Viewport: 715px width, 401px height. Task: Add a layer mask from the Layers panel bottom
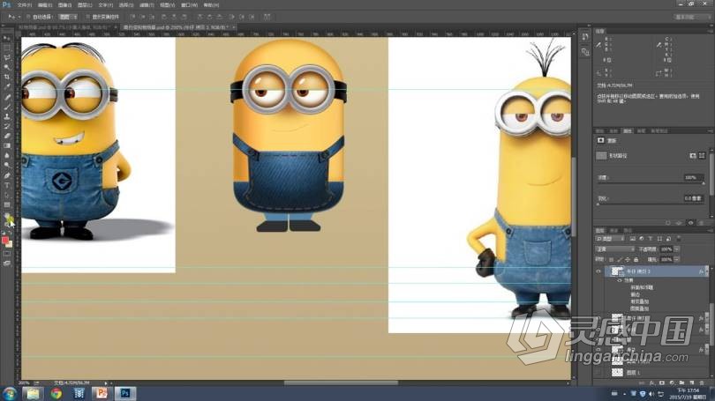(x=662, y=383)
